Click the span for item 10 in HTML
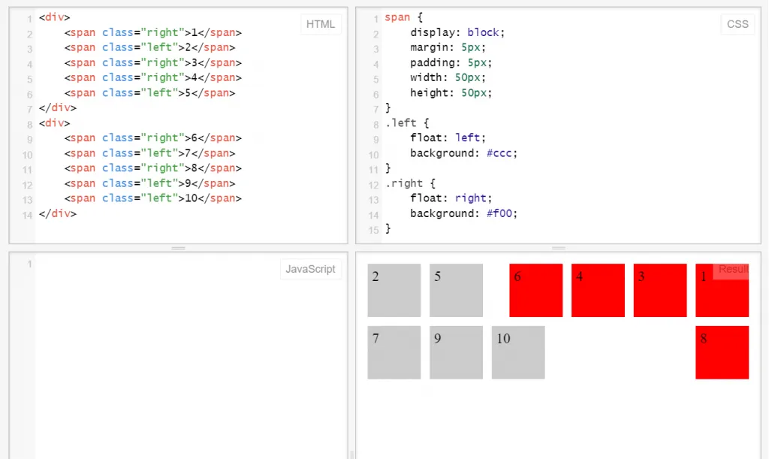This screenshot has width=769, height=459. (x=152, y=198)
